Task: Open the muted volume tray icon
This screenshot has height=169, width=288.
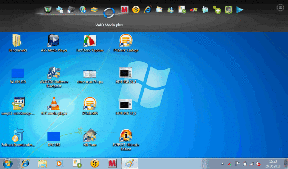Action: [x=258, y=164]
